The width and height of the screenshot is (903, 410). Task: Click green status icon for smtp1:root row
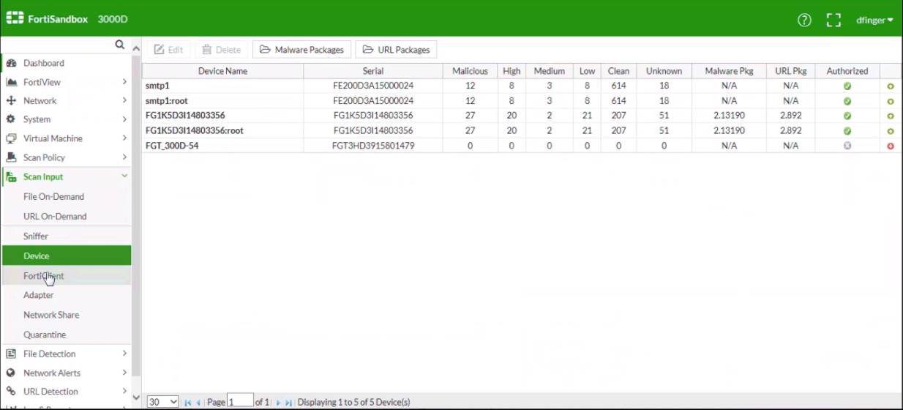[x=891, y=101]
